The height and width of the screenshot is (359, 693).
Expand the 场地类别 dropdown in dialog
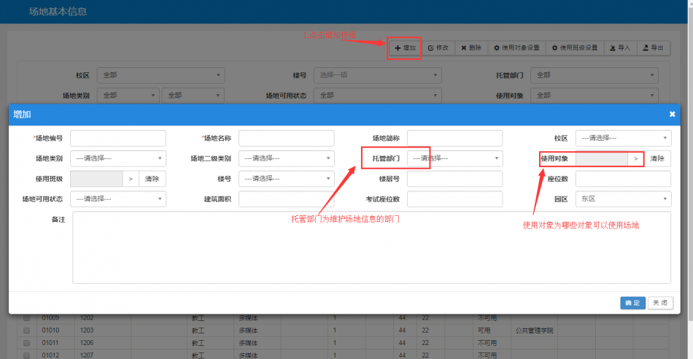point(118,158)
